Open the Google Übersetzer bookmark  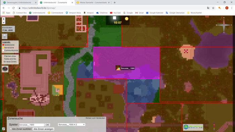click(175, 13)
